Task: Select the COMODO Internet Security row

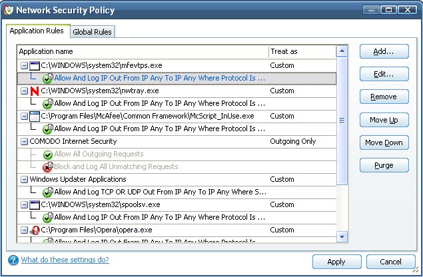Action: click(177, 142)
